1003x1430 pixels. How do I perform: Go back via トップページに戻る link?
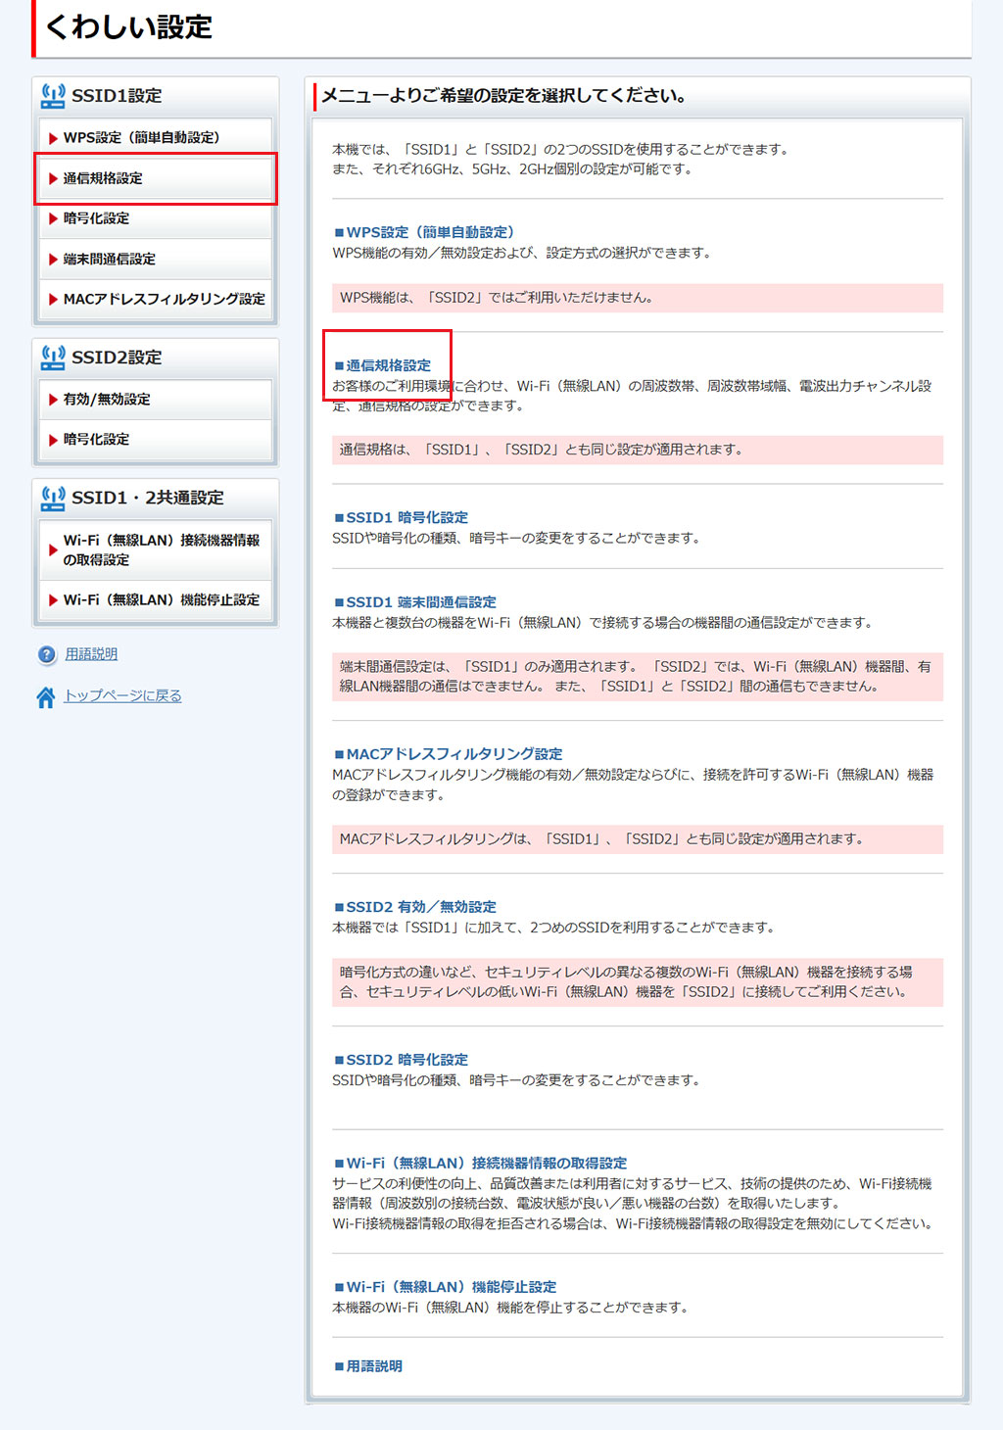[122, 695]
